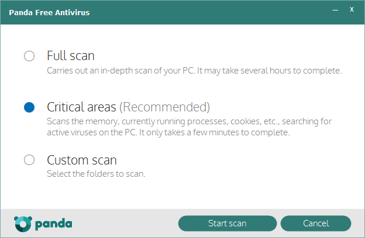Click the Custom scan heading text

[82, 160]
